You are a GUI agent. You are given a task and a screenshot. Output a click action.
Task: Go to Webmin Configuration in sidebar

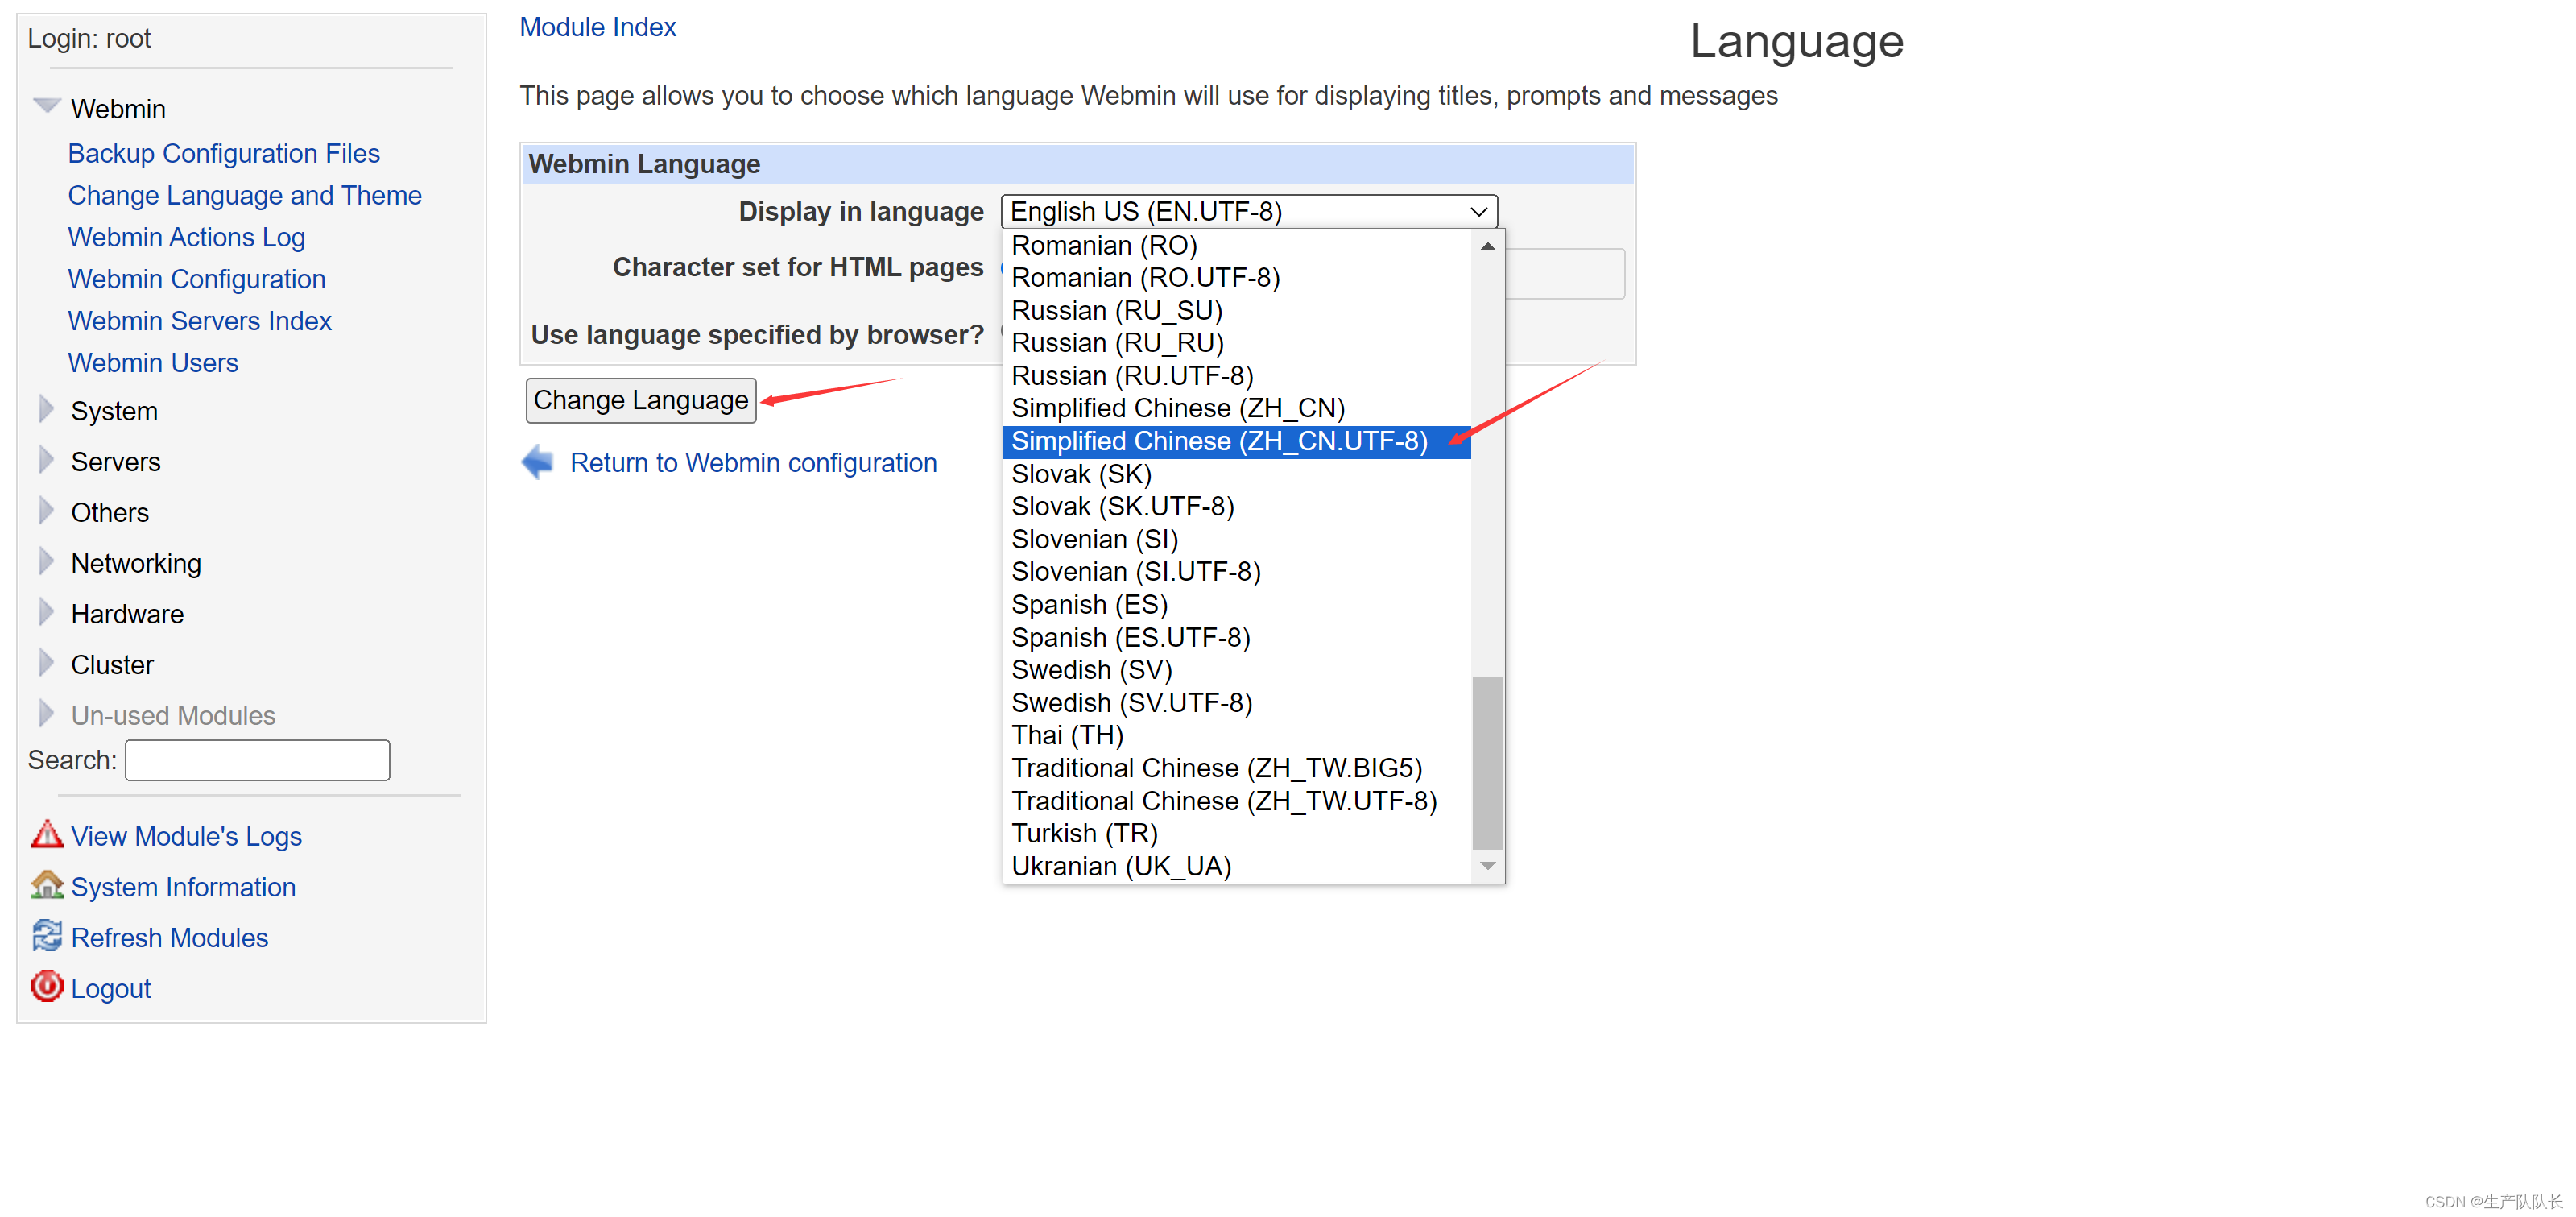click(x=196, y=279)
